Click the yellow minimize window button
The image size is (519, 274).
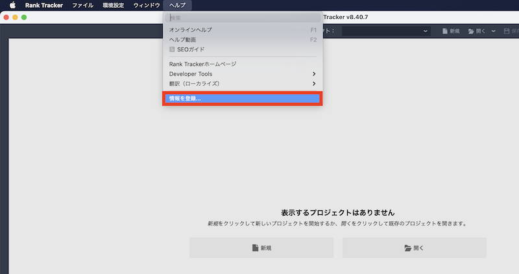point(15,18)
